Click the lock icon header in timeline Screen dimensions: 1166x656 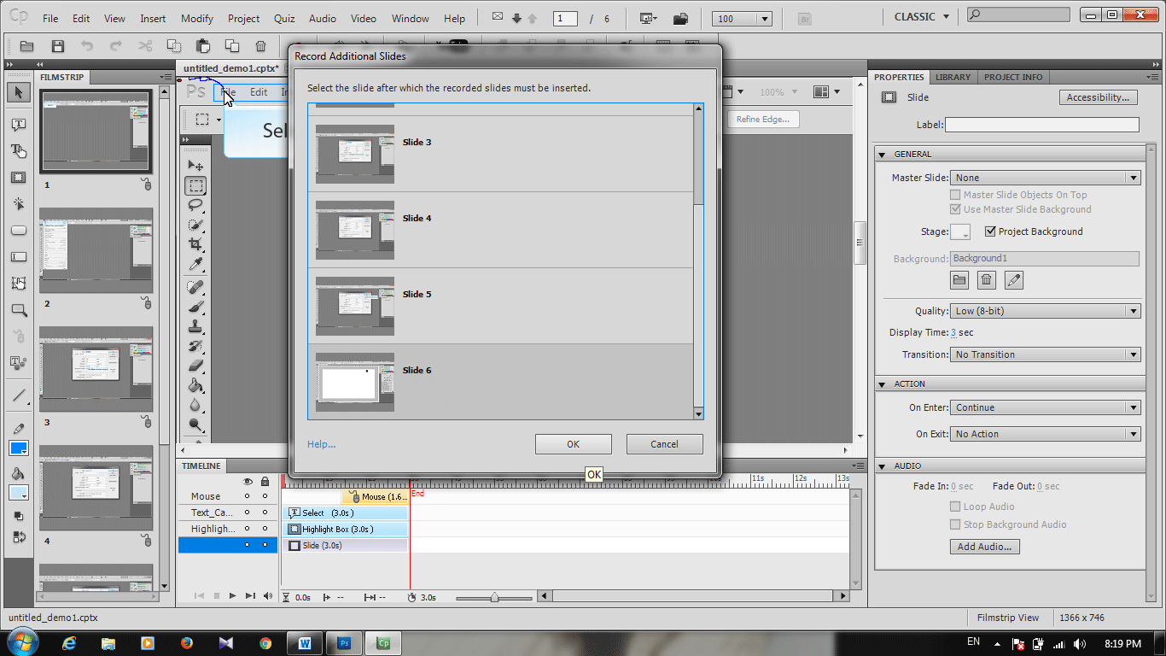coord(265,482)
